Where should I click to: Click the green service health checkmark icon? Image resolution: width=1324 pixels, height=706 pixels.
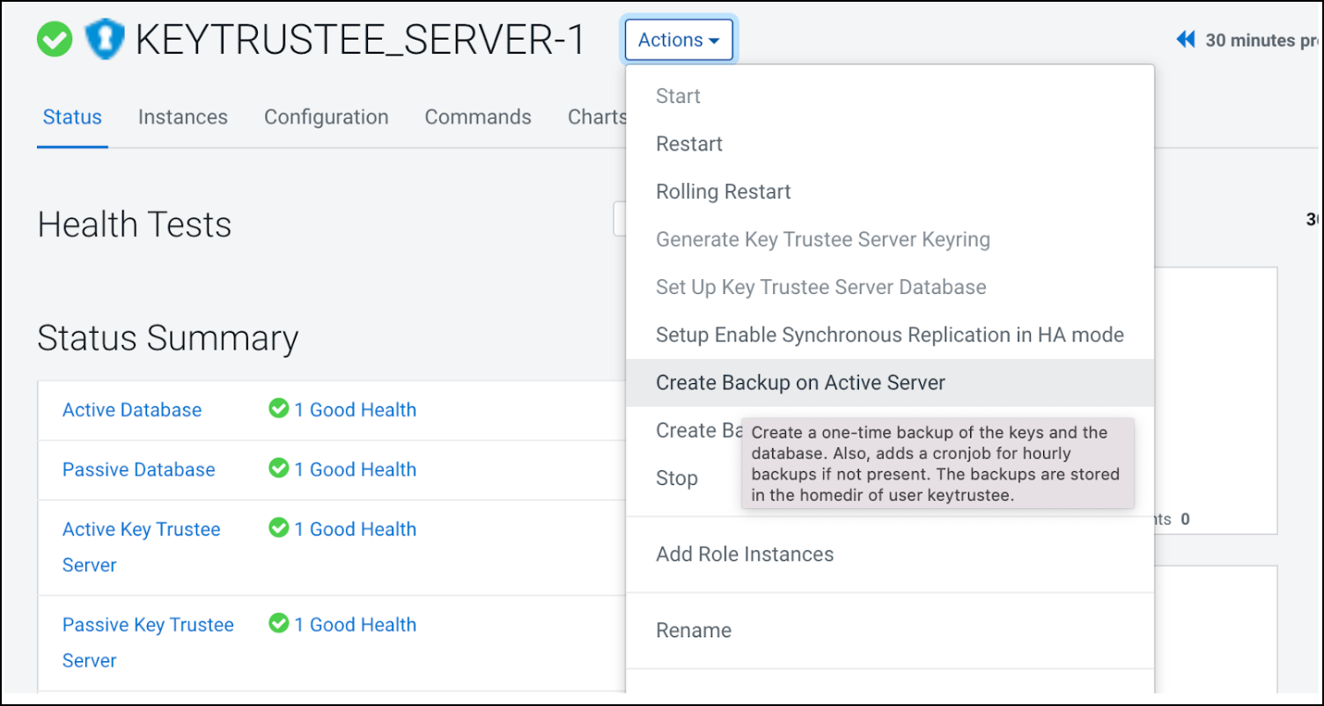click(x=55, y=40)
